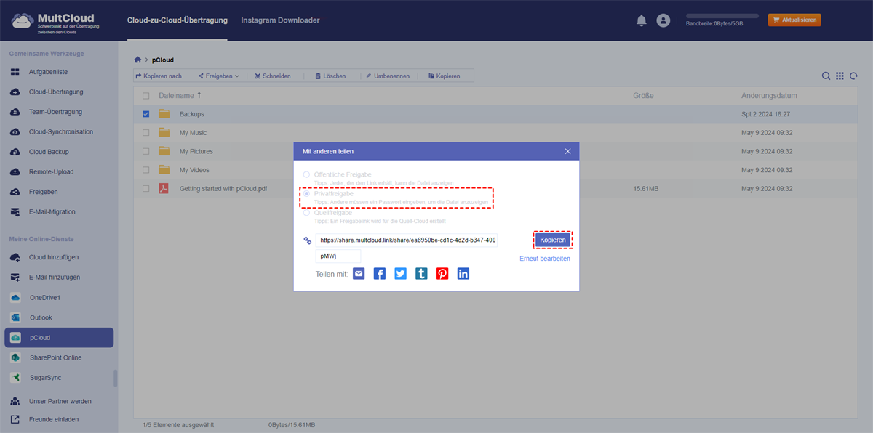Click the bandwidth usage progress bar

tap(722, 15)
